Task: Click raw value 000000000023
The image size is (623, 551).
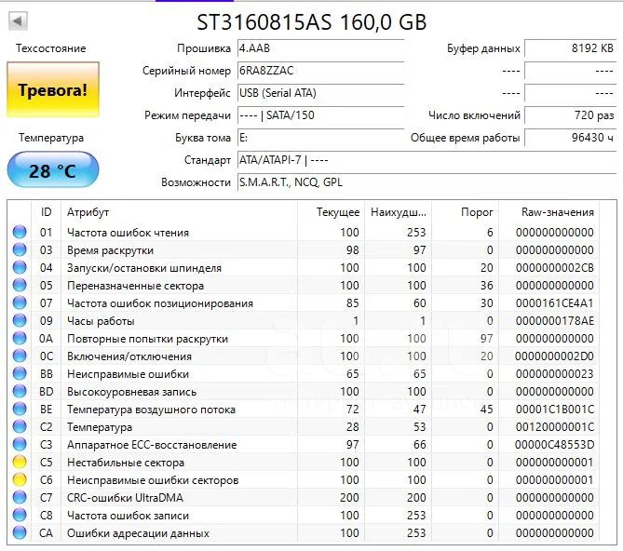Action: (555, 374)
